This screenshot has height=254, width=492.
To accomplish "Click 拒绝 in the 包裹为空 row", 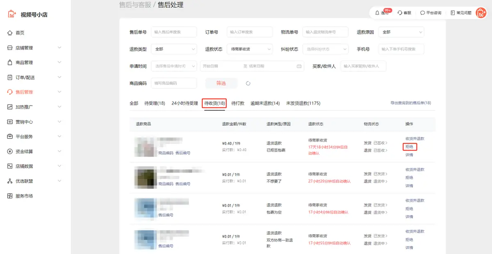I will tap(409, 209).
